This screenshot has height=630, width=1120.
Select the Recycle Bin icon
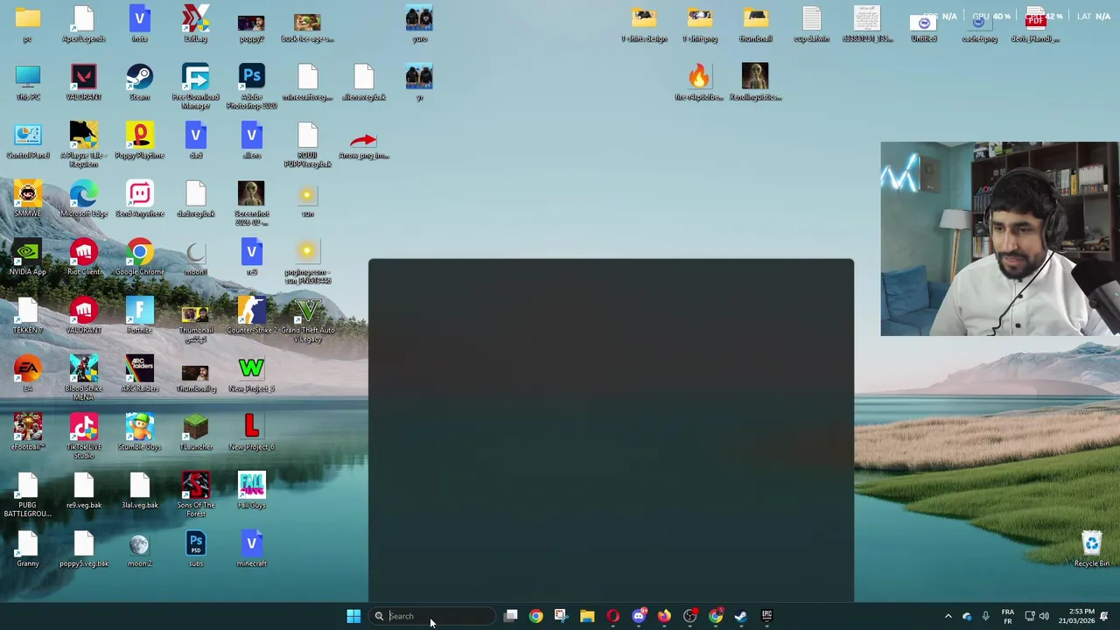(1091, 549)
